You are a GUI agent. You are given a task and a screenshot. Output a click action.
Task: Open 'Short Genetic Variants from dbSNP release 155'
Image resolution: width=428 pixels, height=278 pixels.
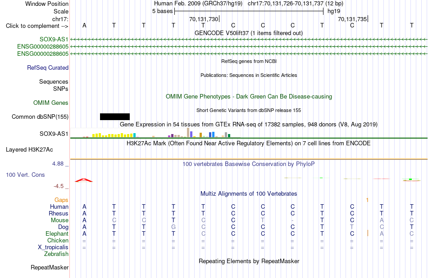click(249, 110)
